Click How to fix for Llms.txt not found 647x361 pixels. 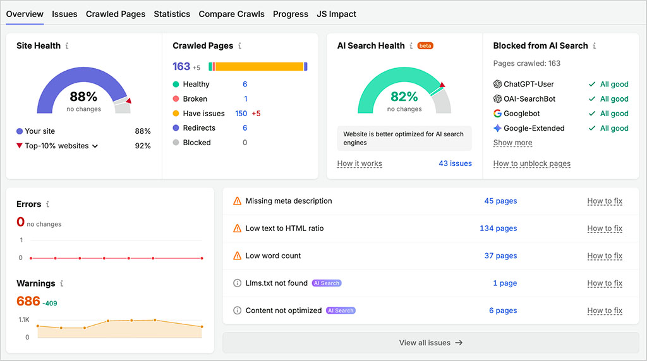click(605, 283)
